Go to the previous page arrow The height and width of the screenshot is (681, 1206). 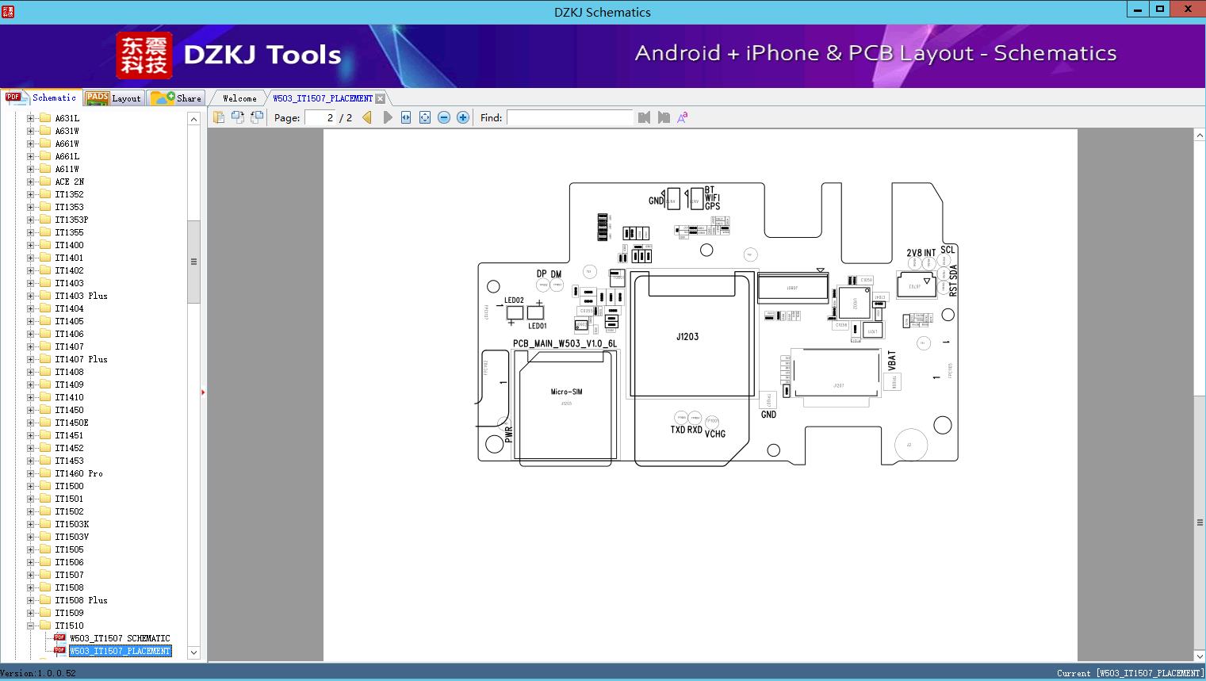point(367,117)
